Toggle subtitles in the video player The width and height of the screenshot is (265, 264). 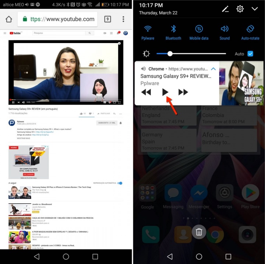[105, 102]
